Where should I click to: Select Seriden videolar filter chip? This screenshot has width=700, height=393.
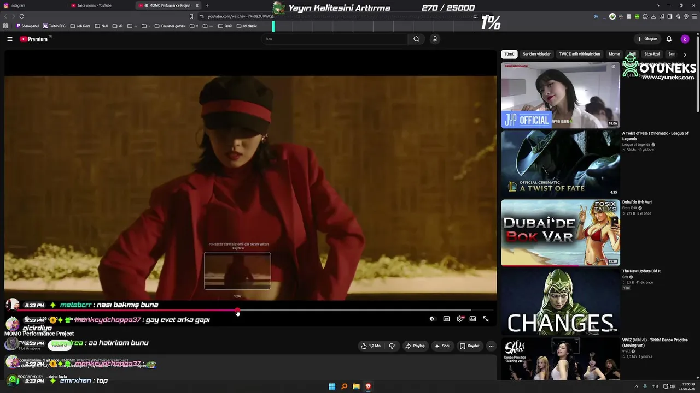(536, 54)
